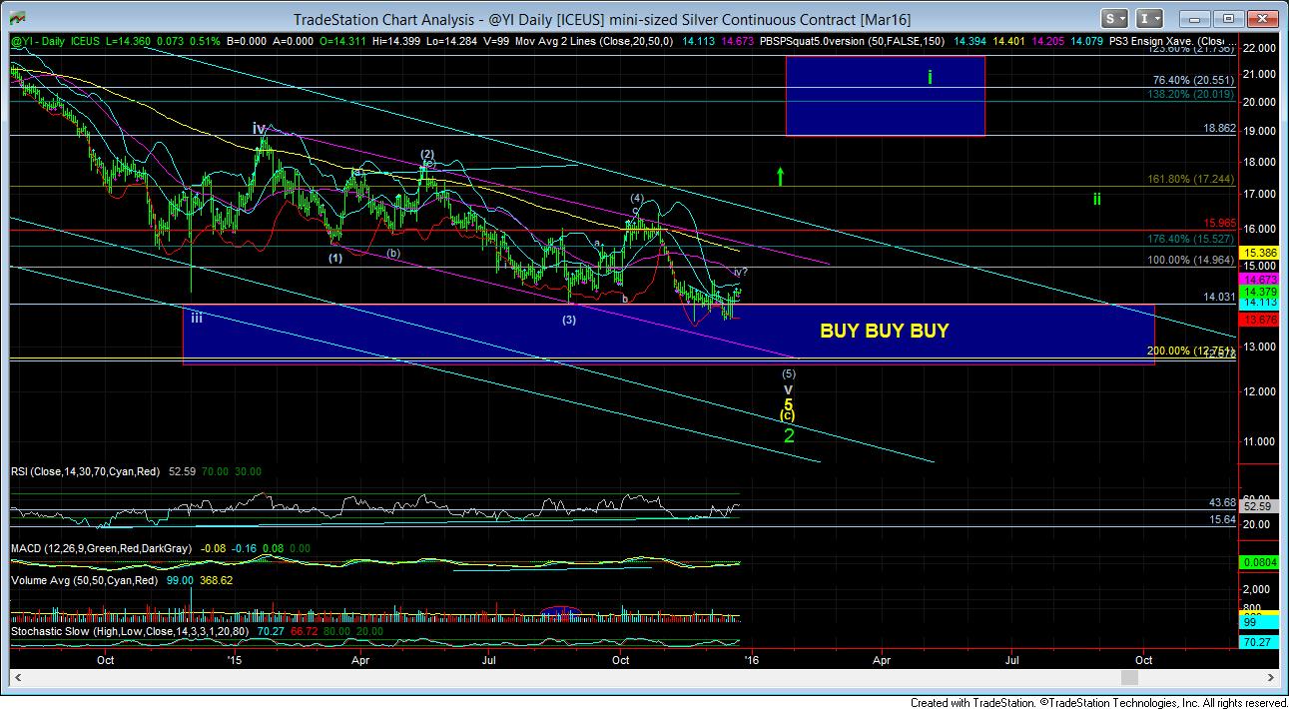
Task: Click the time axis scrollbar thumb
Action: [1129, 678]
